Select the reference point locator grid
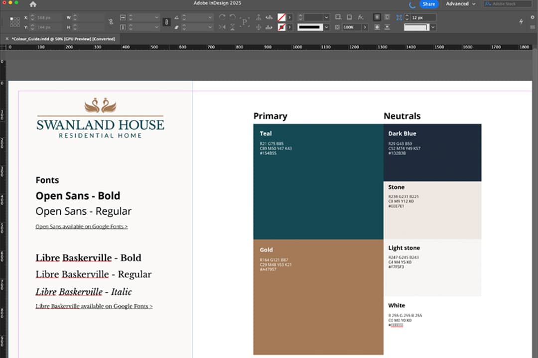The width and height of the screenshot is (538, 358). [15, 22]
